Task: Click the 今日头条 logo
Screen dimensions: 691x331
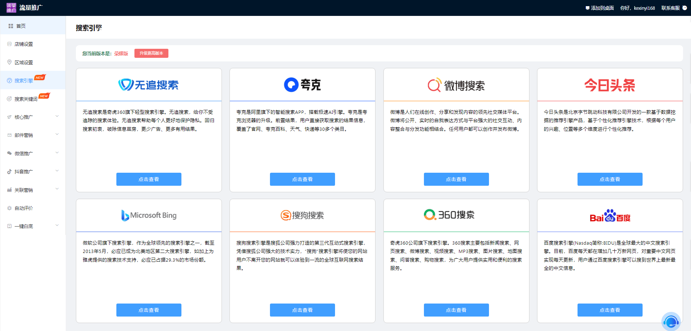Action: [610, 85]
